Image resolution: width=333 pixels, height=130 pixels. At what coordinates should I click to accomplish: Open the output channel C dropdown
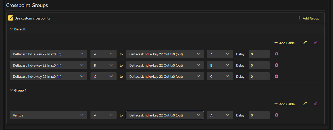tap(220, 76)
